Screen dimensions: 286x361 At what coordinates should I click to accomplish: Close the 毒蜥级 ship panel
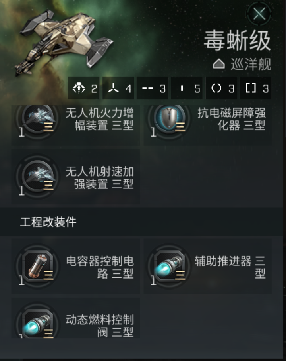coord(259,14)
